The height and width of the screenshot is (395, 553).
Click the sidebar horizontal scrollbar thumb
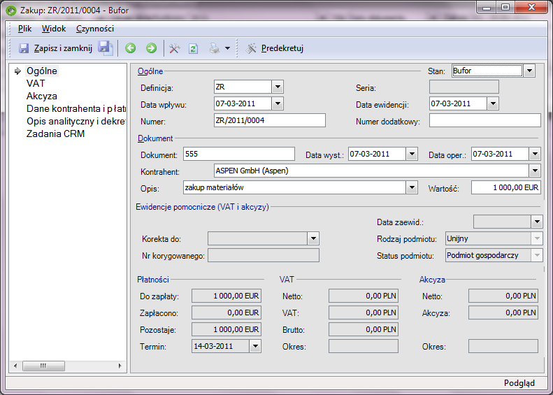43,366
